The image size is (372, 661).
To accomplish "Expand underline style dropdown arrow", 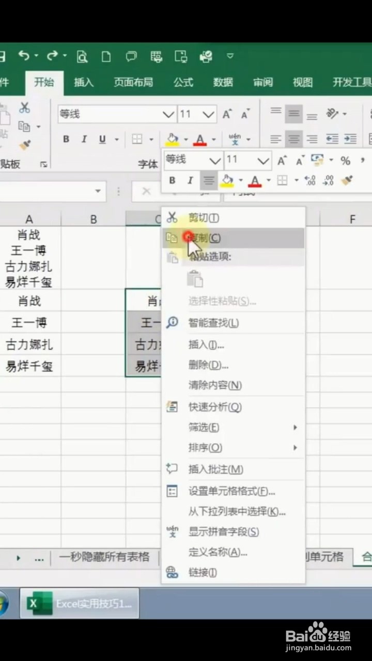I will pos(116,139).
